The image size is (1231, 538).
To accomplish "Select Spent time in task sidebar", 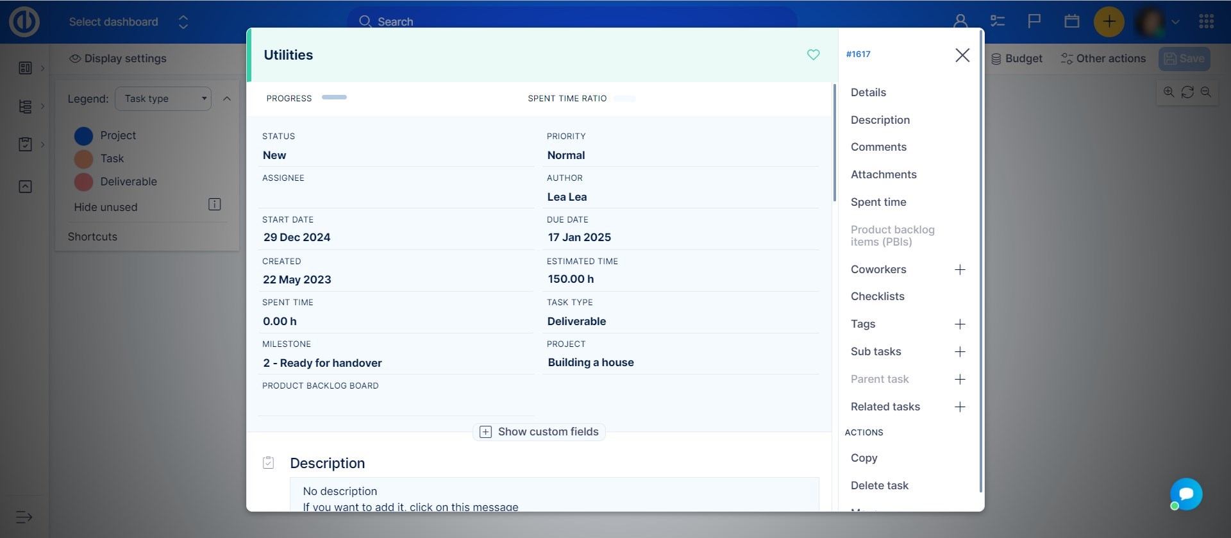I will pyautogui.click(x=878, y=203).
